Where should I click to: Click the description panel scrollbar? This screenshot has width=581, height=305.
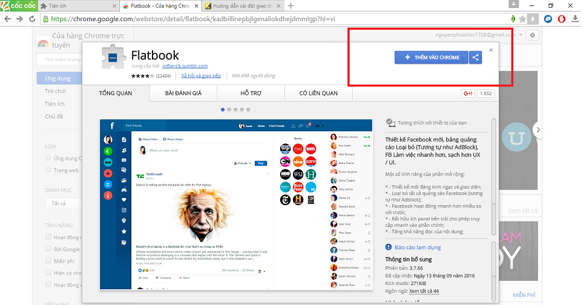pos(494,177)
